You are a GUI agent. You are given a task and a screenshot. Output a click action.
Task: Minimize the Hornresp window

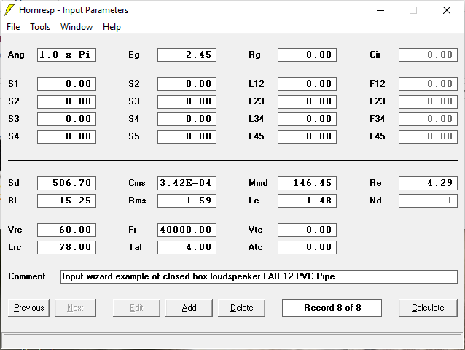(380, 10)
